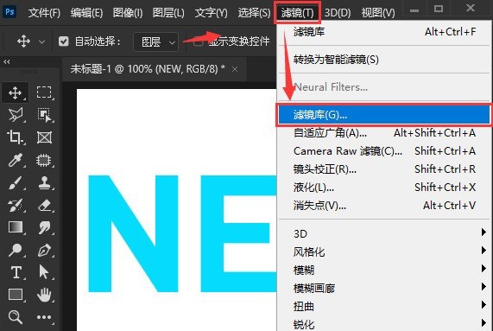Select the Zoom magnifier tool
493x331 pixels.
click(15, 317)
